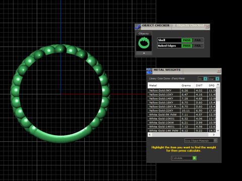Click FAIL in the Naked Edges row
Screen dimensions: 242x181
(198, 46)
